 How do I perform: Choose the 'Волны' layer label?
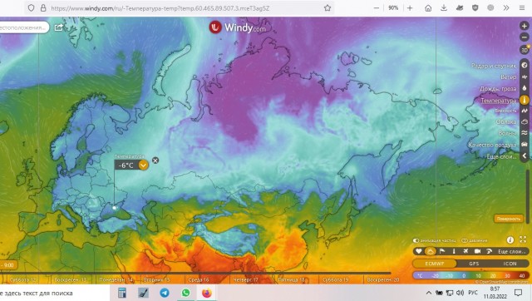[507, 133]
